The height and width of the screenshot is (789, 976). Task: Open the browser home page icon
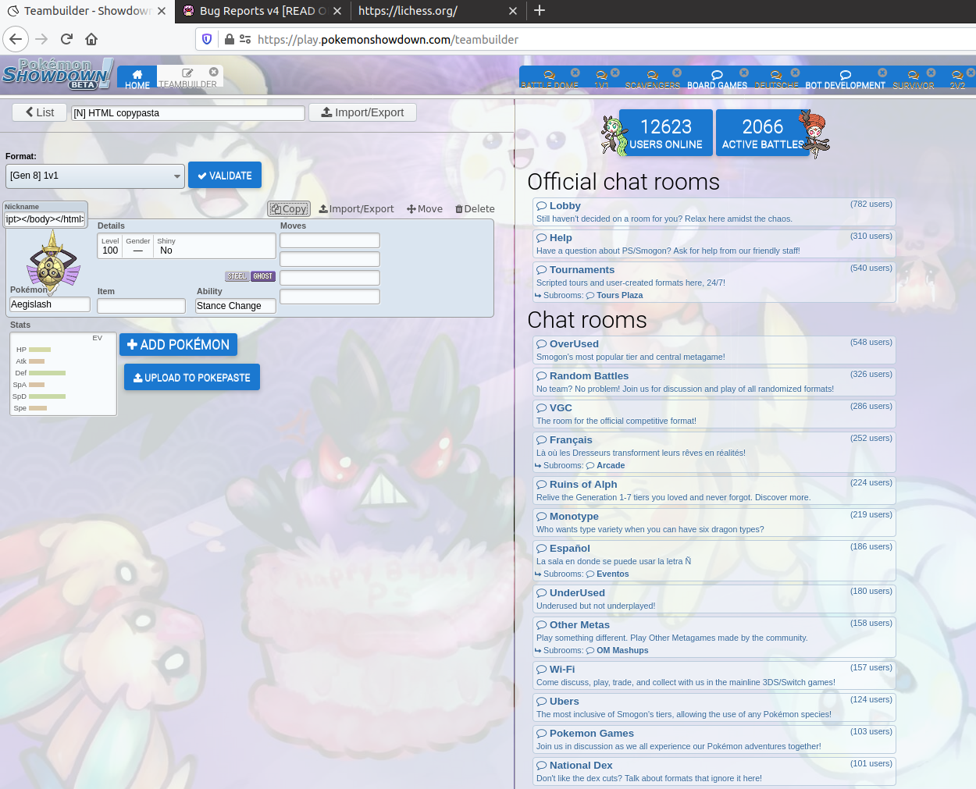pyautogui.click(x=91, y=39)
